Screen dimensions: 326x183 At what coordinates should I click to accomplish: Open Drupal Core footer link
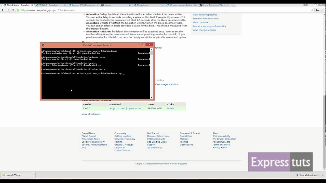point(186,136)
